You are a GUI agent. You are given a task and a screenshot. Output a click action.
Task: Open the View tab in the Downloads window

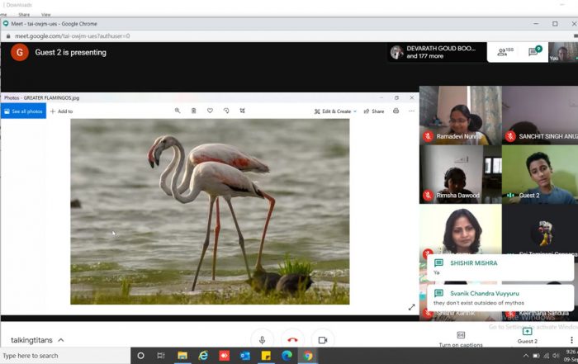point(46,15)
